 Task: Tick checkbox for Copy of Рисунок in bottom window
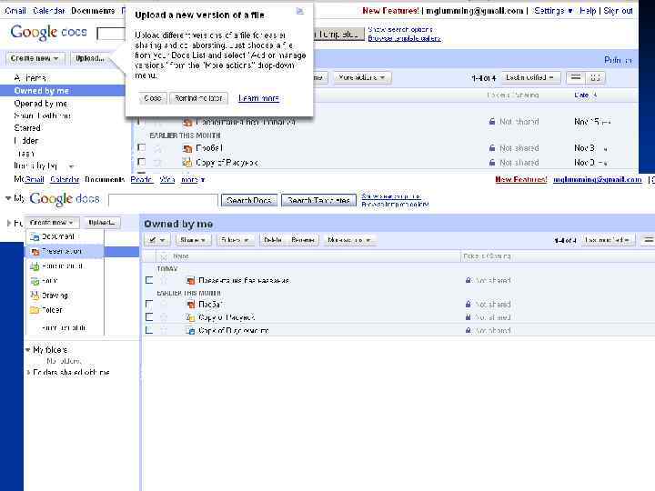149,317
